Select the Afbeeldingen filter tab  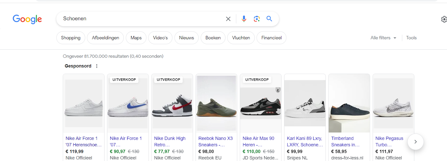[105, 38]
